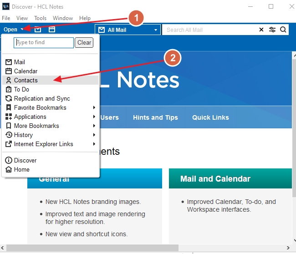
Task: Click the scroll down arrow
Action: point(295,240)
